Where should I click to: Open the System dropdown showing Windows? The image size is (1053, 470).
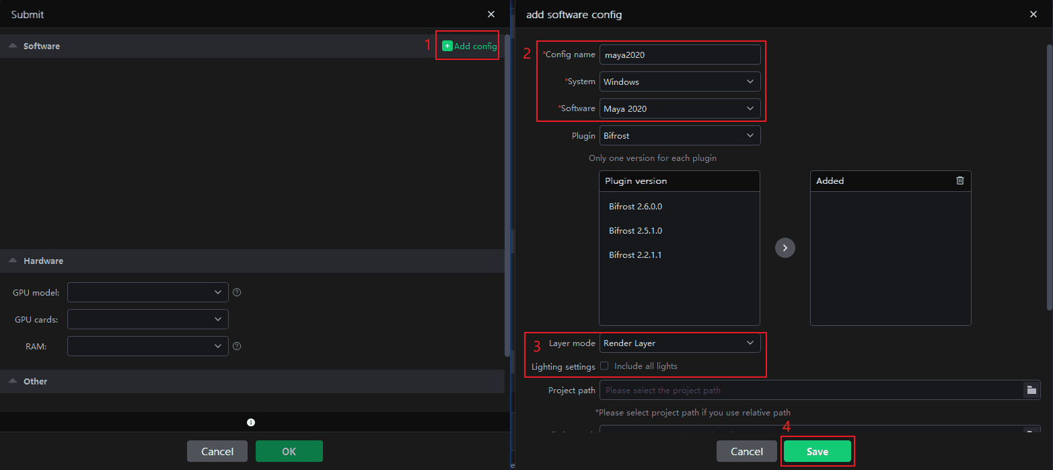click(680, 81)
